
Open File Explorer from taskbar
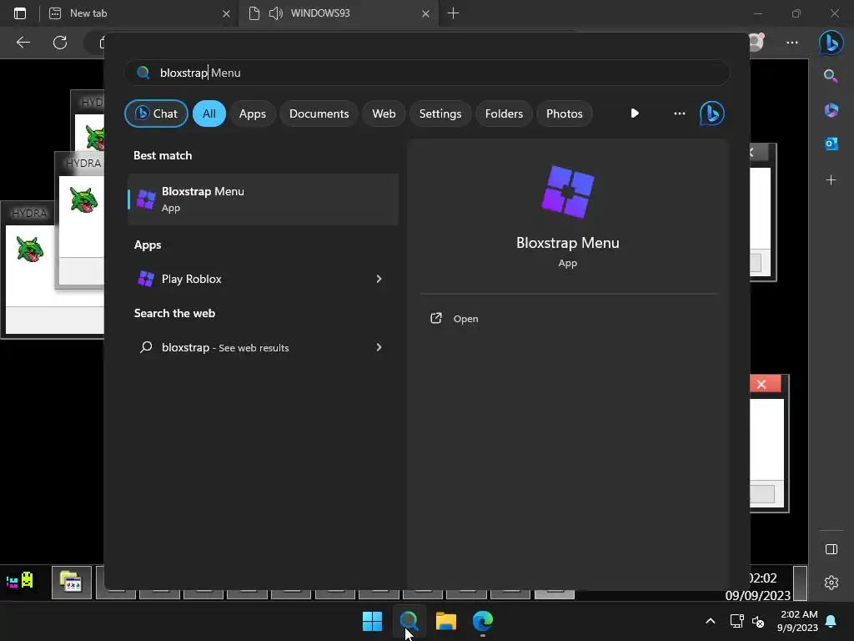pos(446,621)
